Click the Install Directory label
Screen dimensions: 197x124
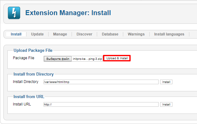coord(26,82)
